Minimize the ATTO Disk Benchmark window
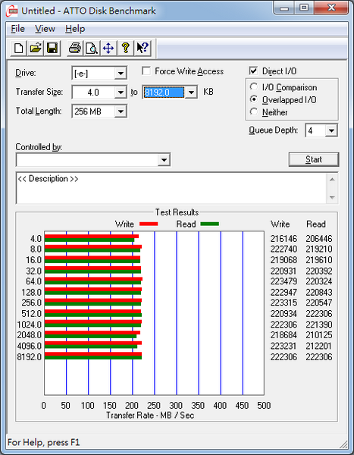The image size is (354, 455). point(284,8)
